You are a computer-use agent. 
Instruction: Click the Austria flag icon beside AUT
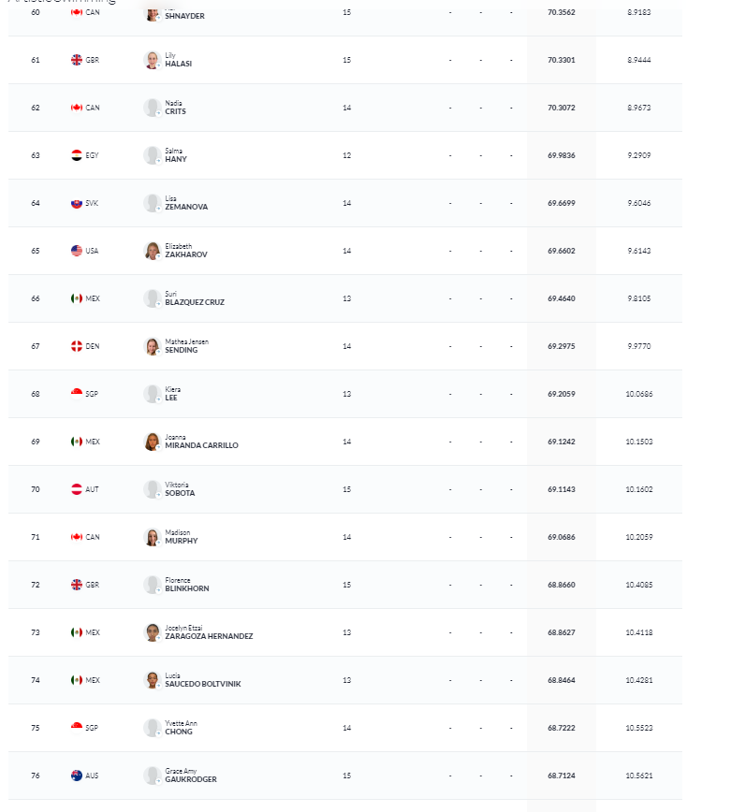pos(77,489)
